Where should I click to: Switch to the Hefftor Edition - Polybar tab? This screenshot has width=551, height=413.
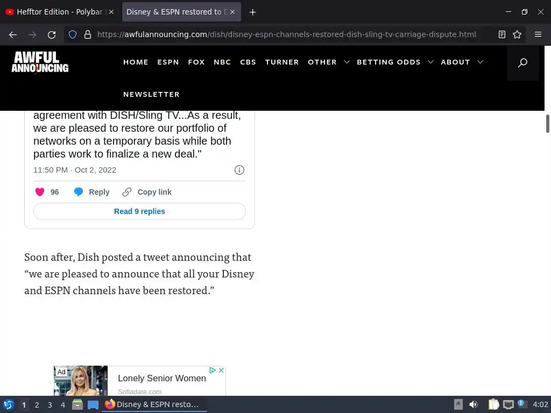pos(60,12)
